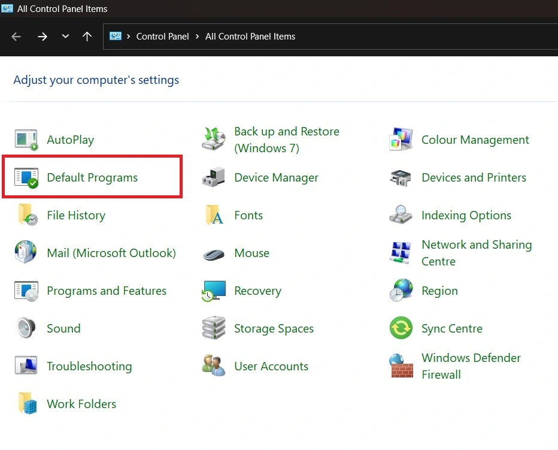Viewport: 558px width, 450px height.
Task: Open Mail (Microsoft Outlook) link
Action: click(x=111, y=253)
